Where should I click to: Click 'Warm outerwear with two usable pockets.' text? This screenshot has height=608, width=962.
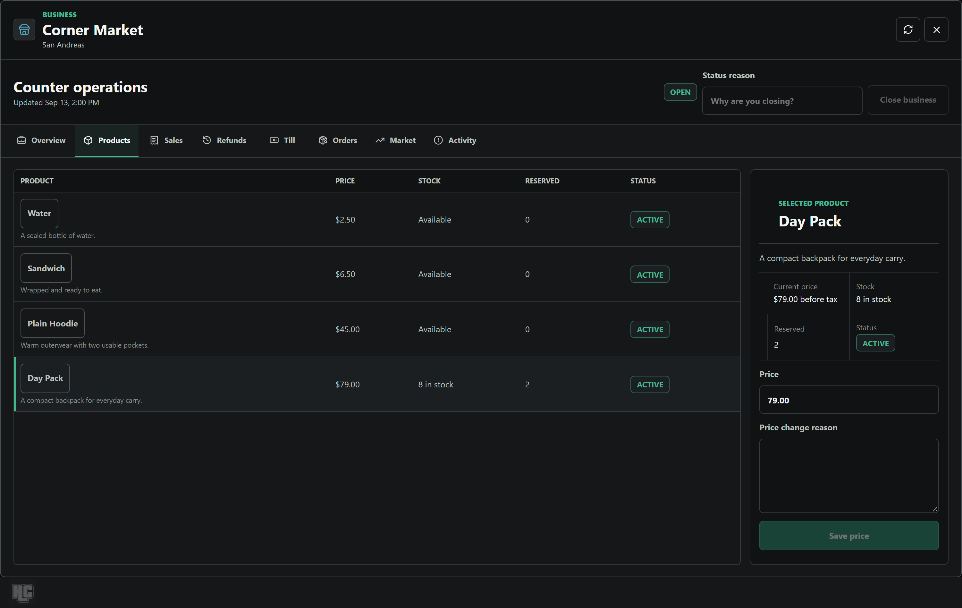point(85,345)
